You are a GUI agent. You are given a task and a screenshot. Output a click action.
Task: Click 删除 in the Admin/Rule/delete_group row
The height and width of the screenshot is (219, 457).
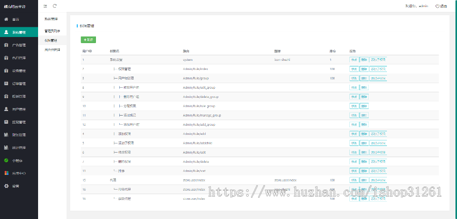(x=364, y=96)
